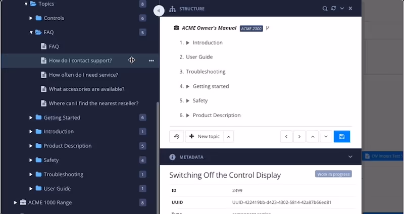Save the structure with the blue save button
The image size is (404, 214).
tap(342, 136)
